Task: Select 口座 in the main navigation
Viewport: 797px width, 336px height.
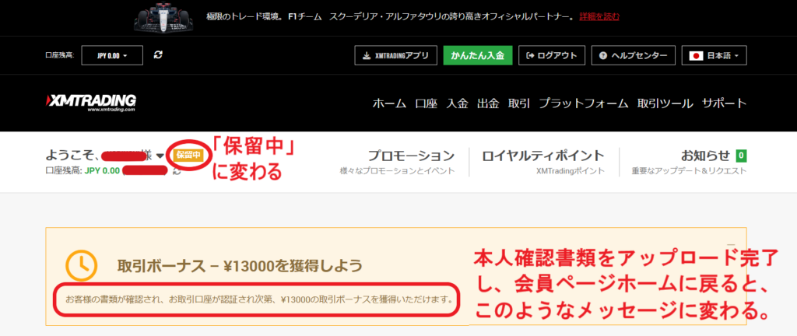Action: tap(426, 103)
